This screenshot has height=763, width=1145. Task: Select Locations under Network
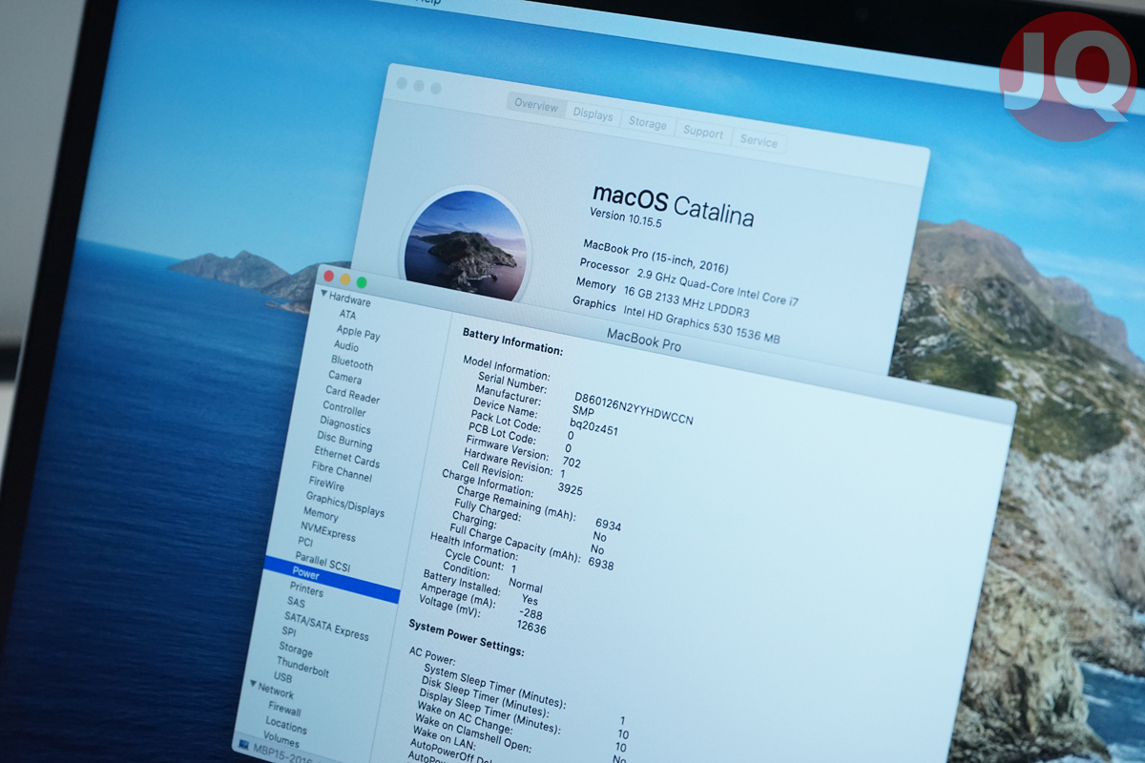(x=285, y=727)
